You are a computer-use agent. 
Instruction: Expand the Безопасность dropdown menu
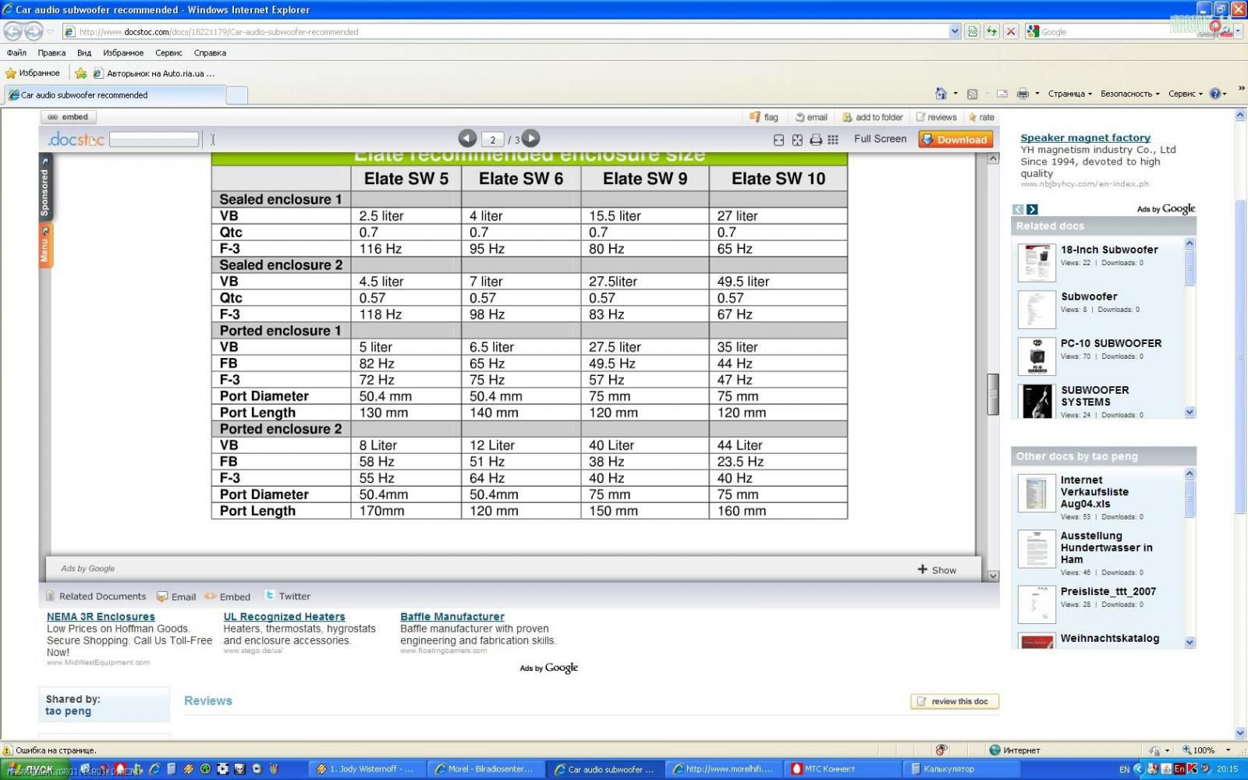tap(1129, 94)
